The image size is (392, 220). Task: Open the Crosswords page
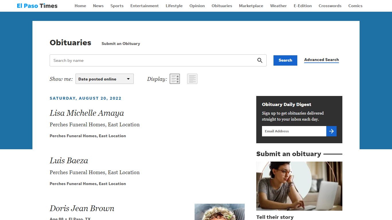[330, 6]
